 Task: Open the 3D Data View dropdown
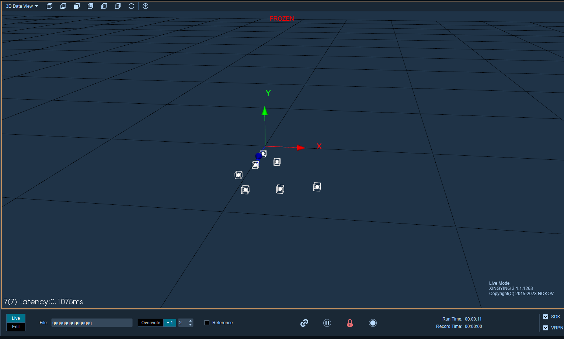pyautogui.click(x=22, y=6)
